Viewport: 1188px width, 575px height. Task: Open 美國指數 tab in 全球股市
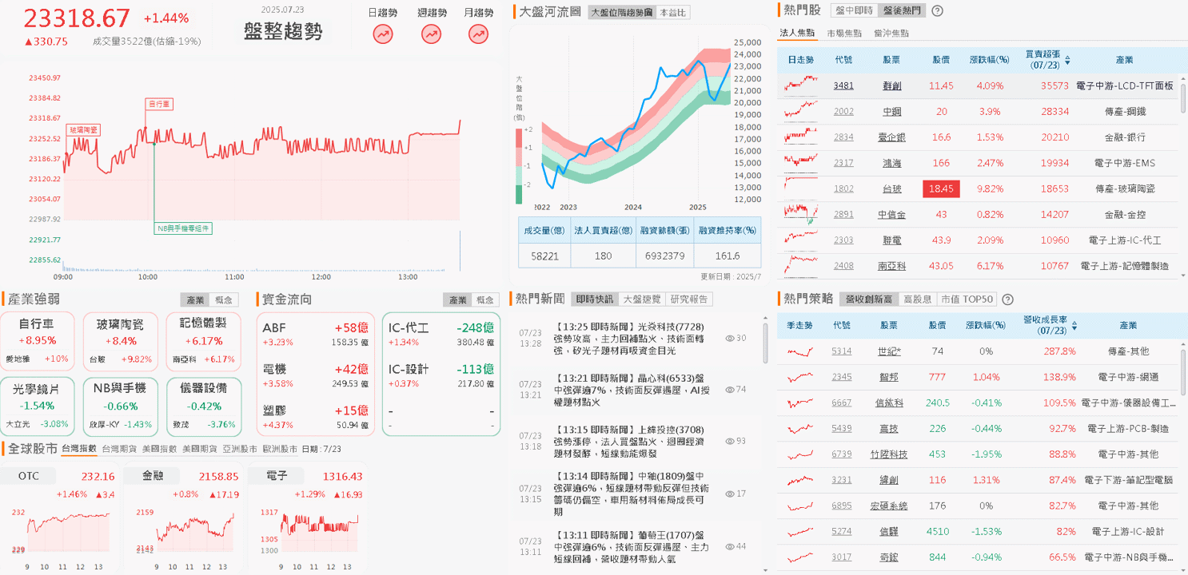coord(159,449)
